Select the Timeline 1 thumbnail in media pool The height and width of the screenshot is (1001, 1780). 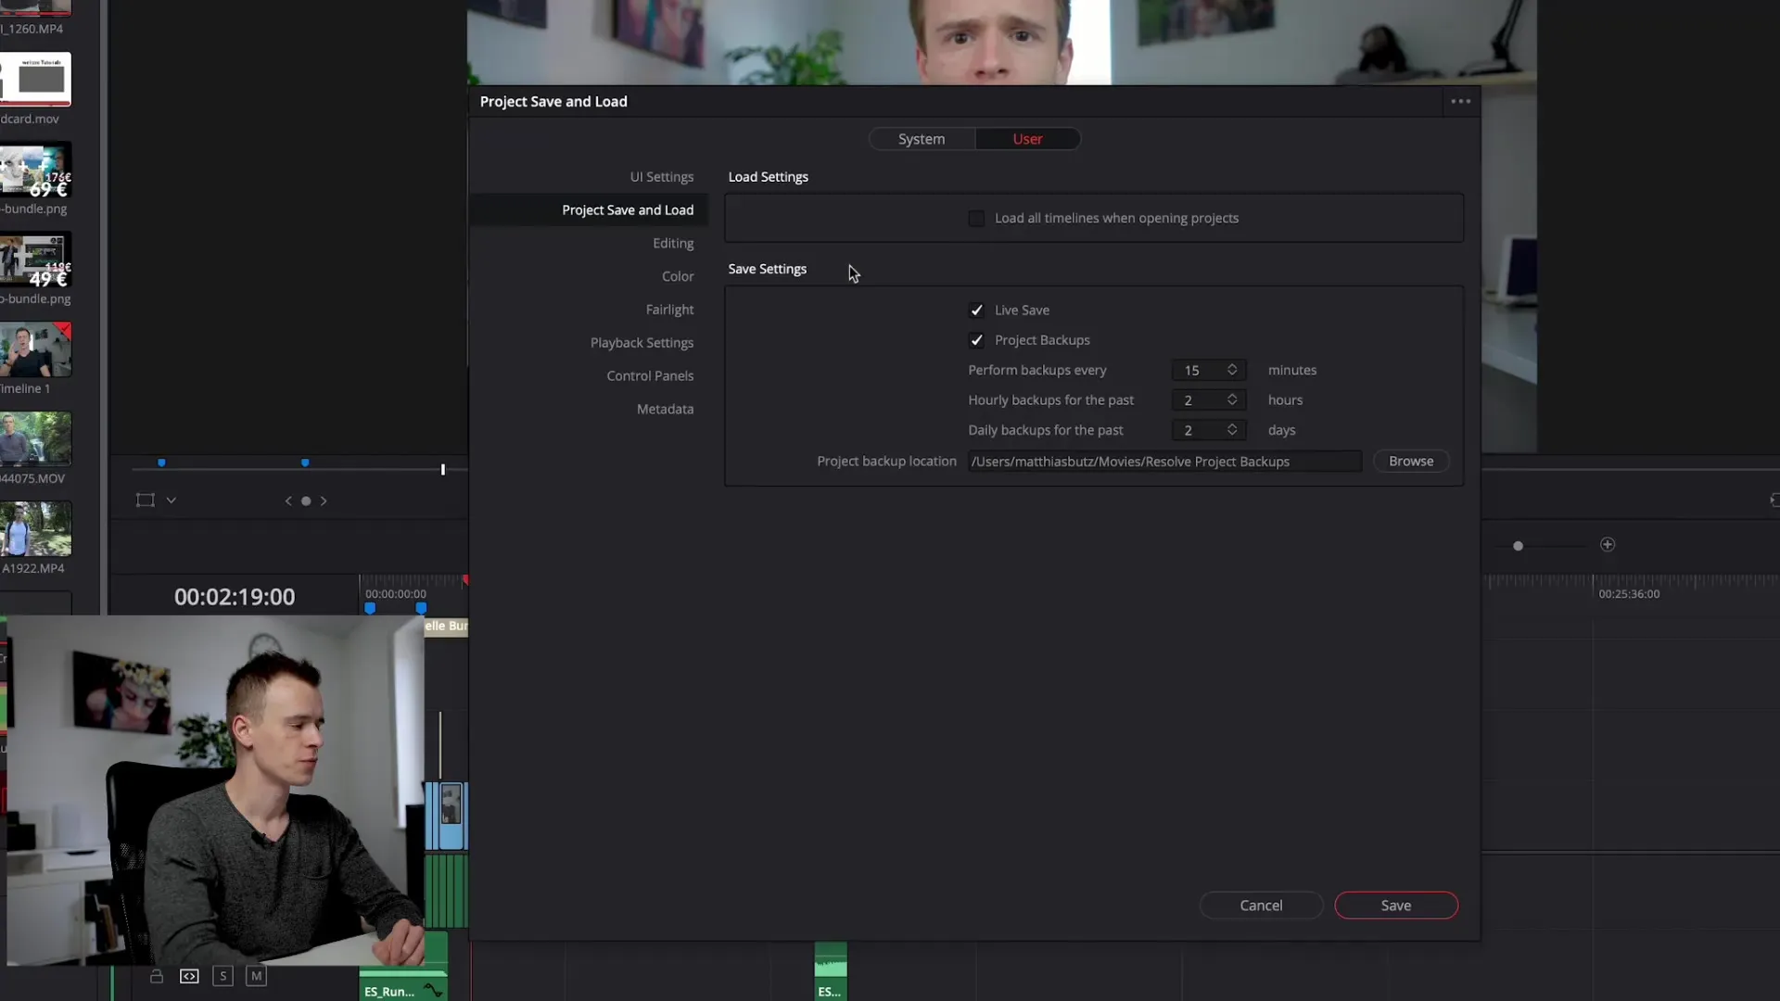click(x=35, y=349)
